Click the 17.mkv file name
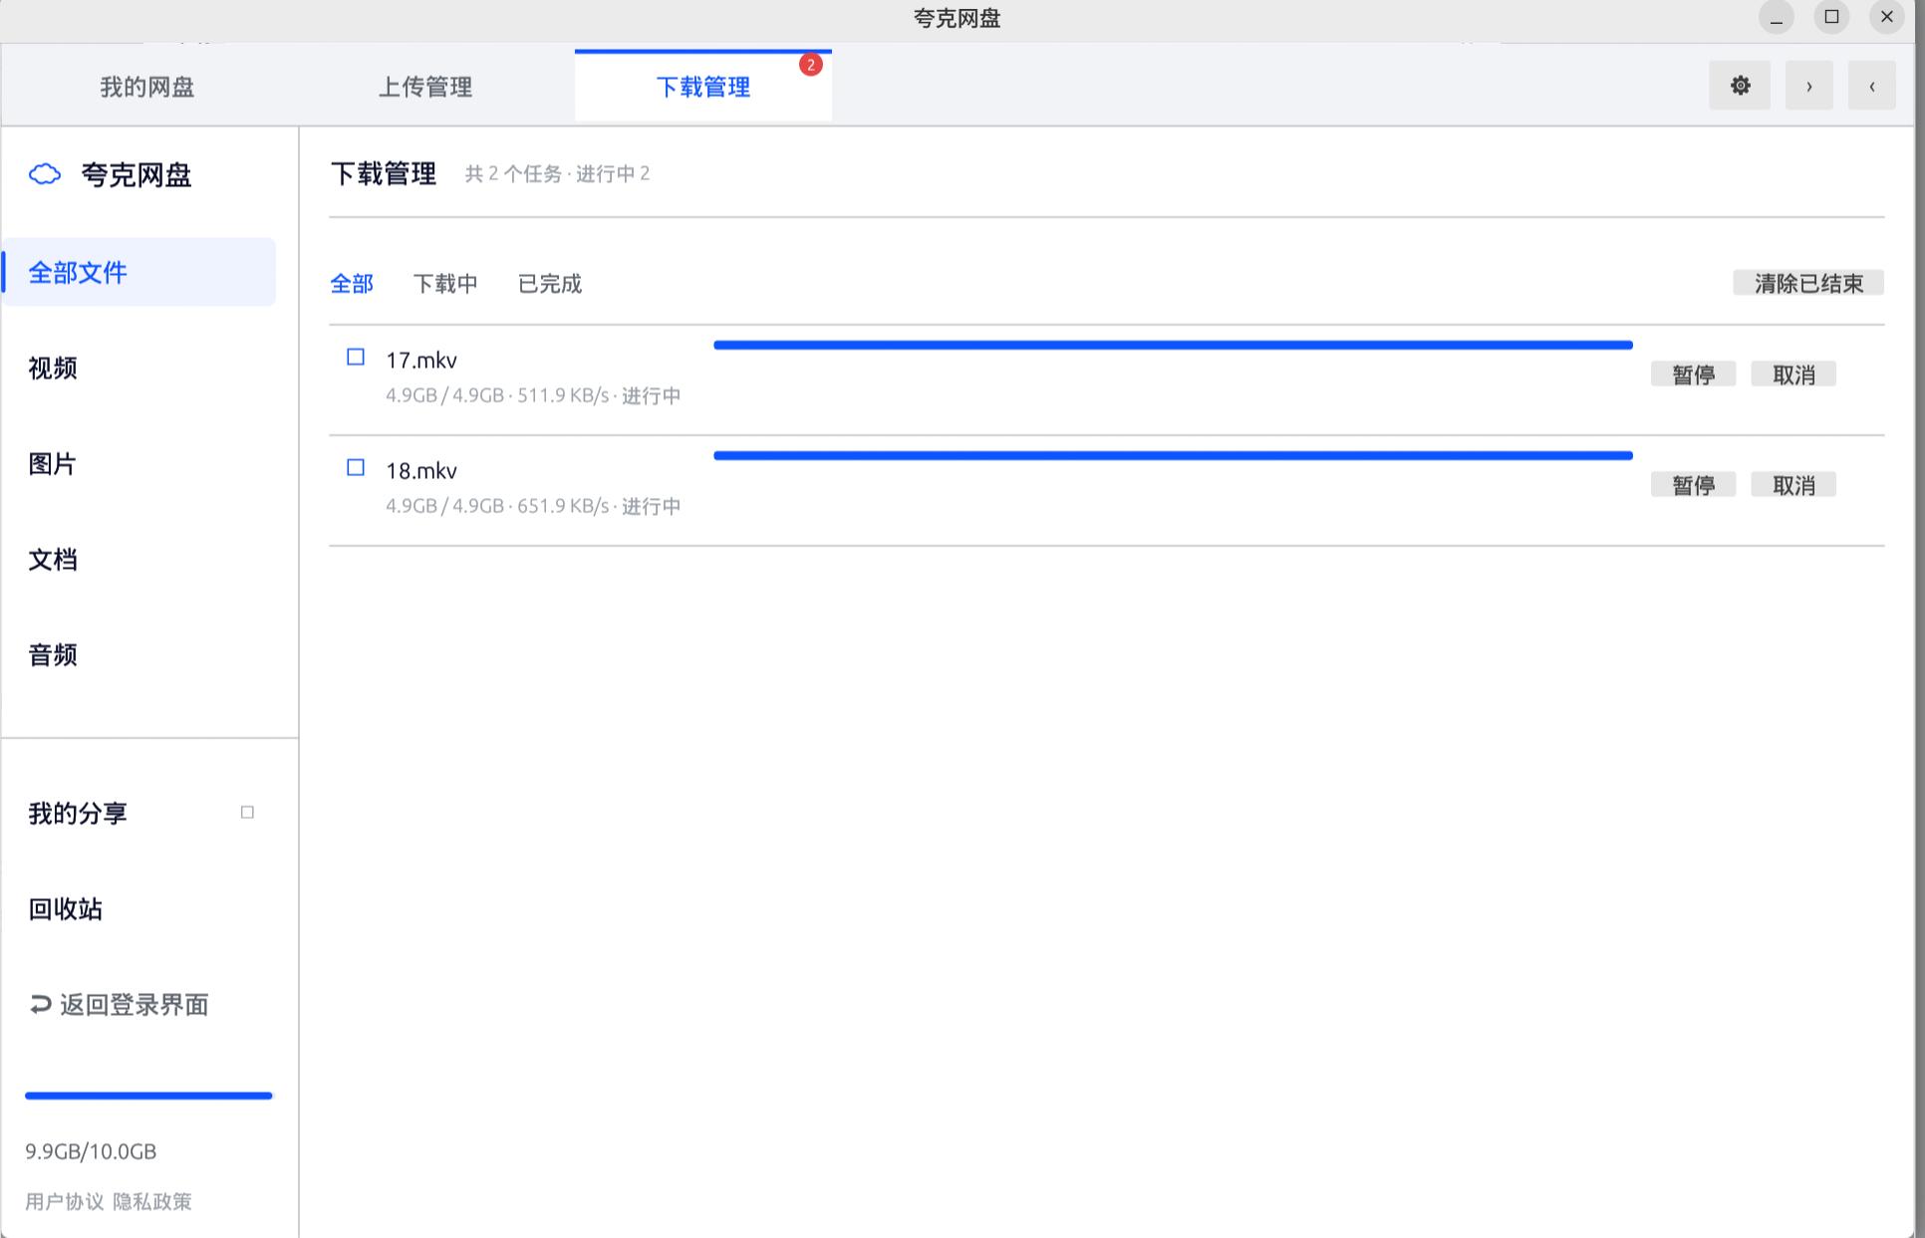1925x1238 pixels. 421,361
